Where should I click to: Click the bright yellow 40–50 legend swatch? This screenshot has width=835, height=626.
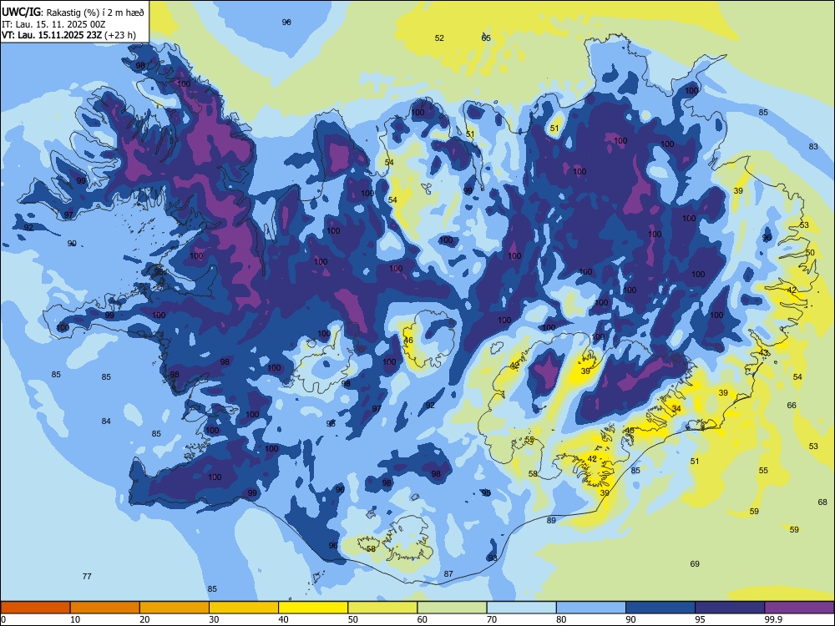[313, 608]
